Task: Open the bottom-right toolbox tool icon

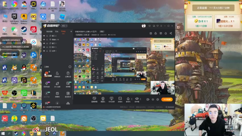Action: pos(68,103)
